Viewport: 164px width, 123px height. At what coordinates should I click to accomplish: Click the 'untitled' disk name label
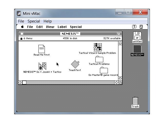(137, 42)
